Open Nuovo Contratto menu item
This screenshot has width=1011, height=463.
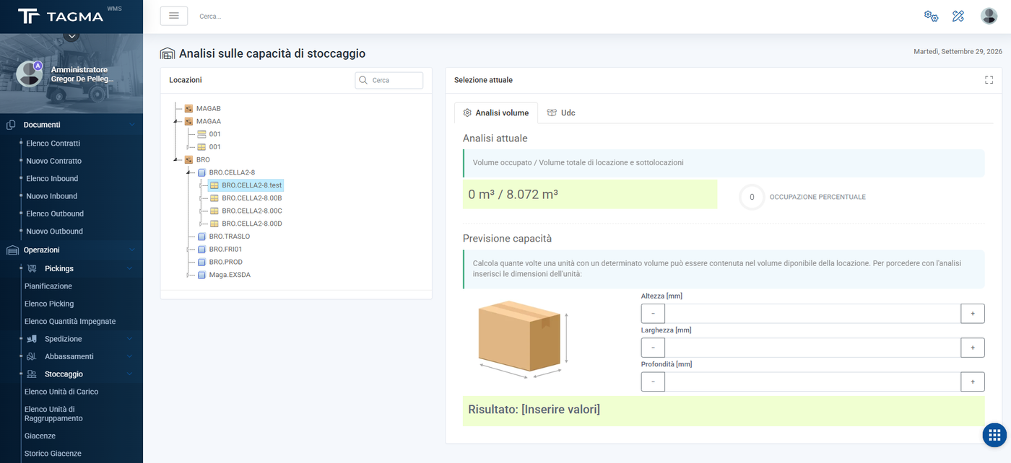pos(54,161)
